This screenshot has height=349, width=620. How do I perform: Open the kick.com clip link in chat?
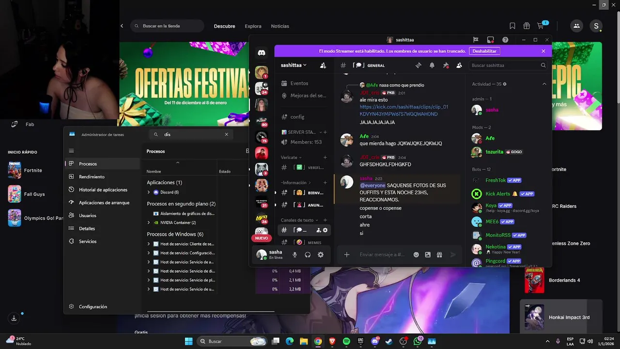pos(403,111)
